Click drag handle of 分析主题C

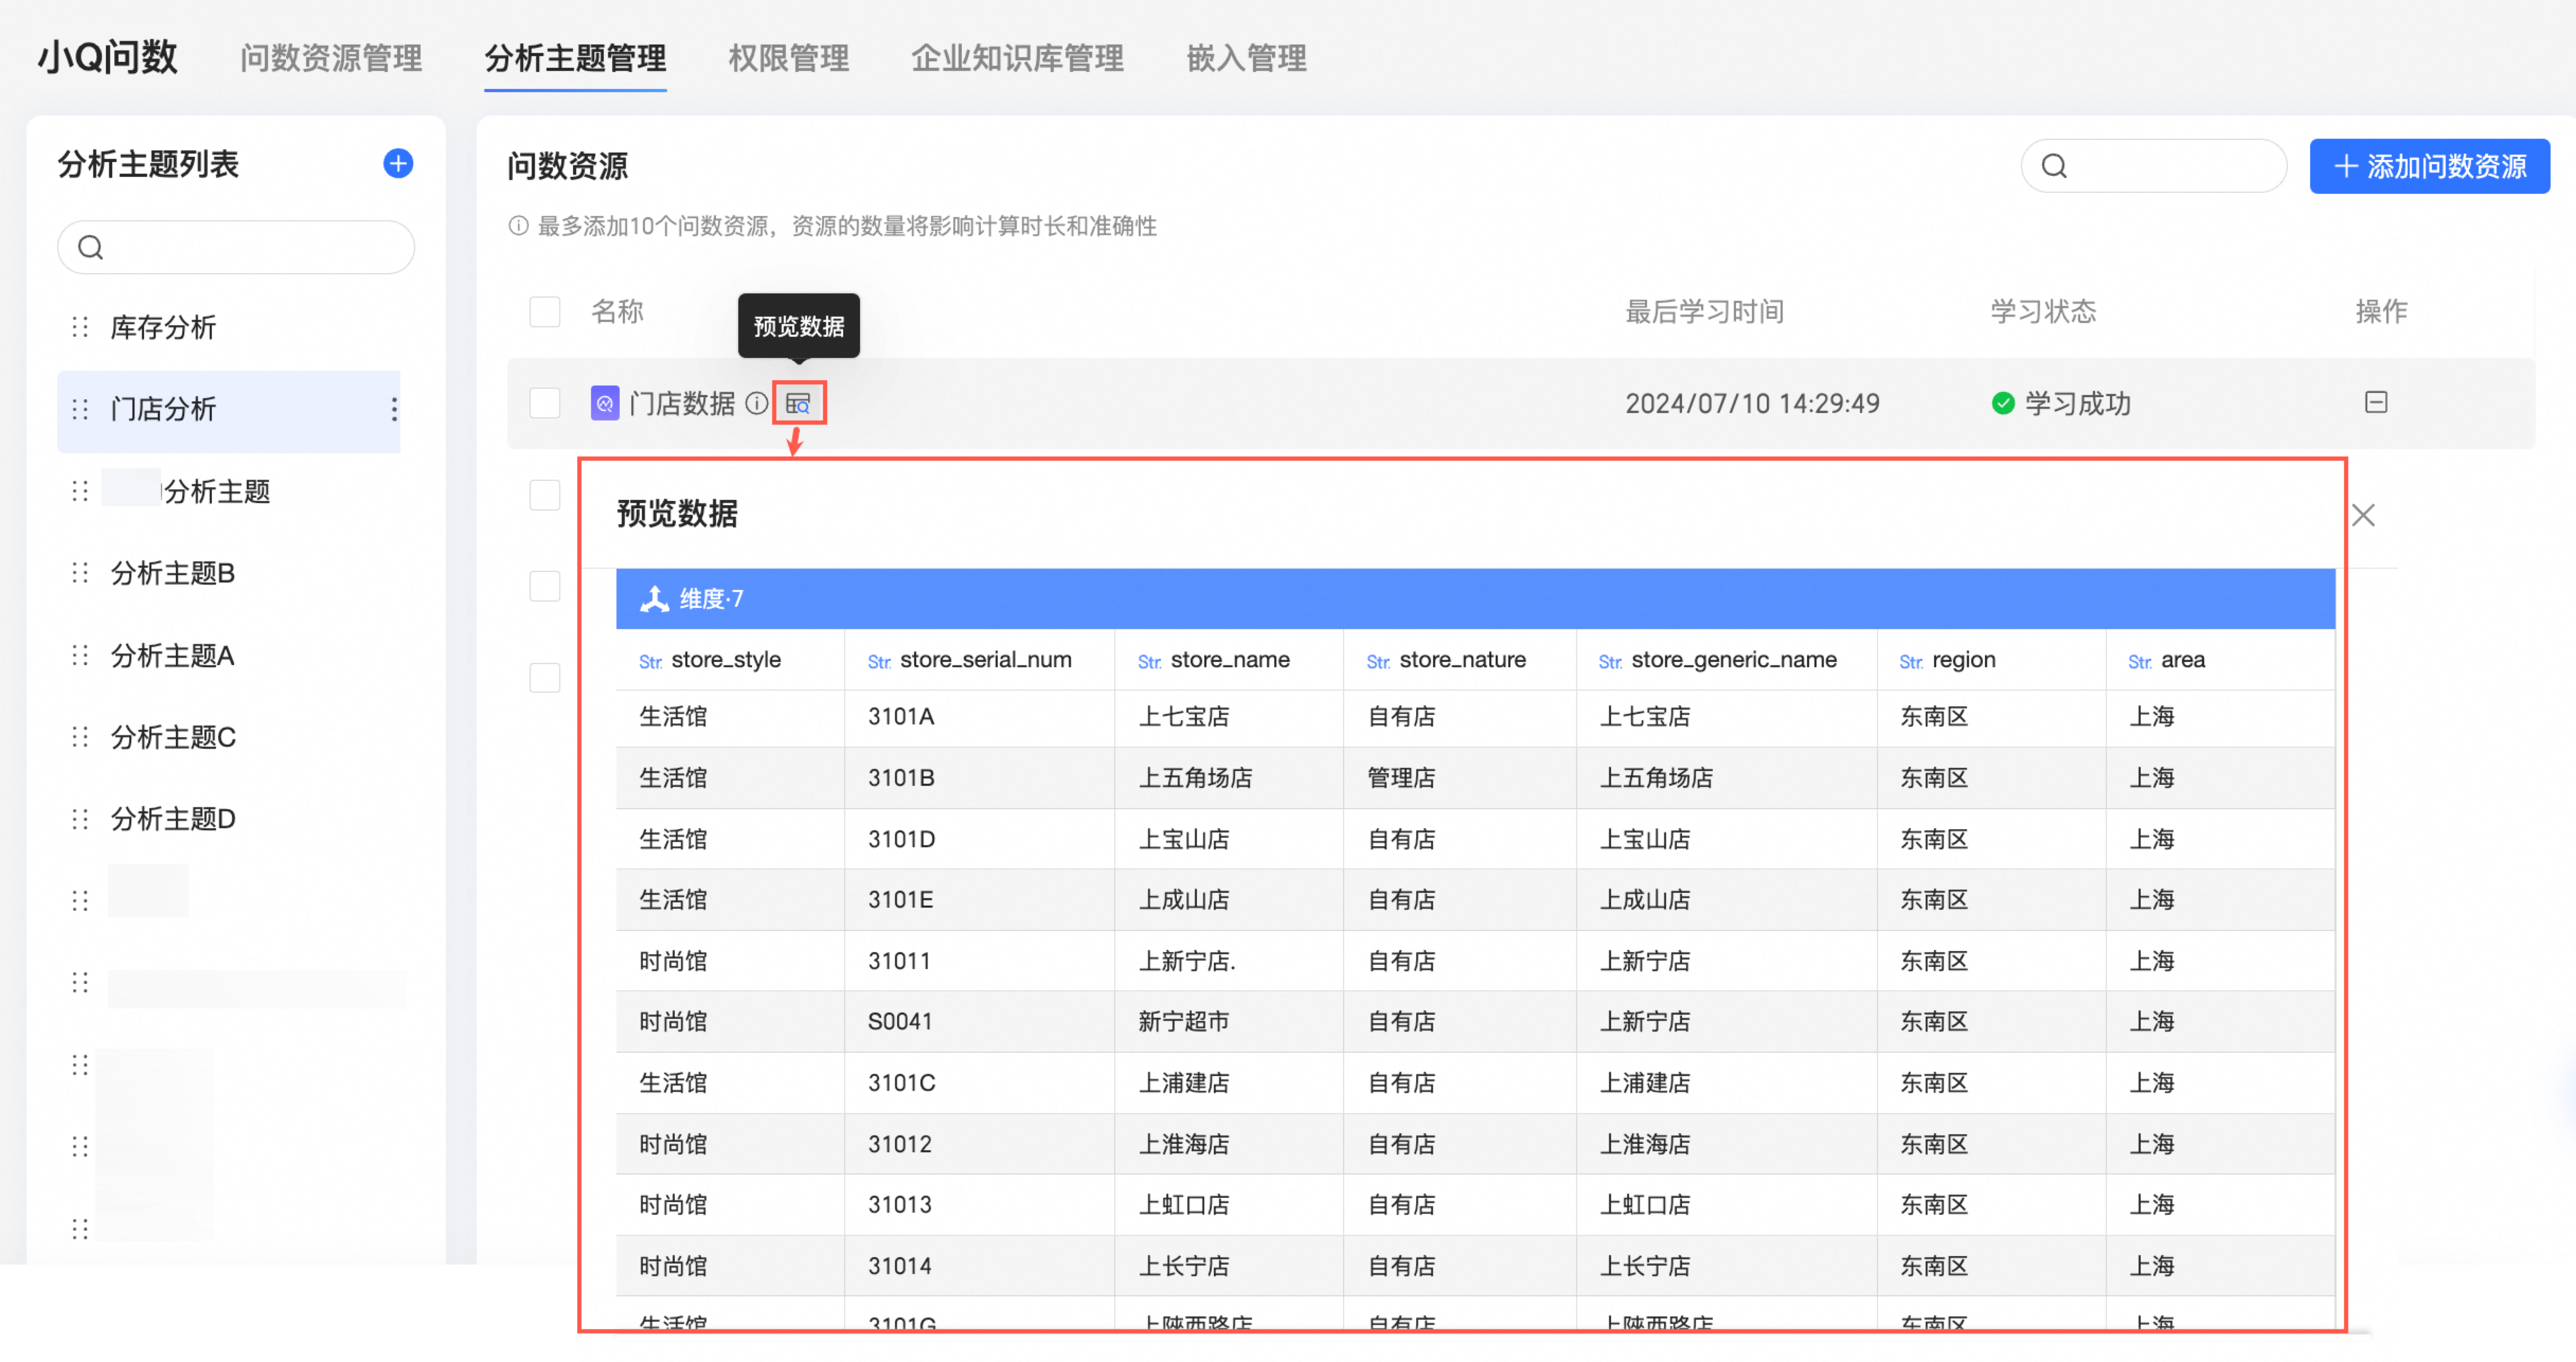click(80, 737)
